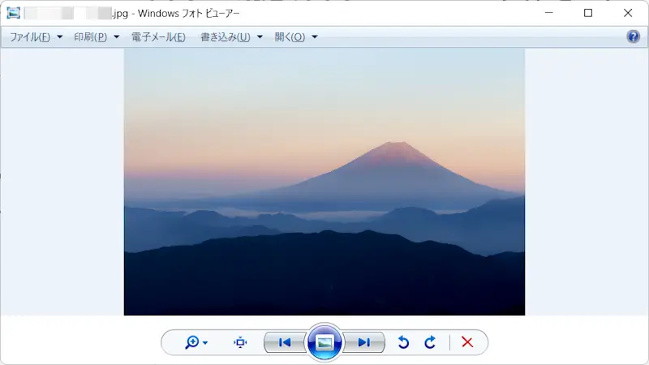The width and height of the screenshot is (649, 365).
Task: Expand the 書き込み(U) dropdown arrow
Action: 260,36
